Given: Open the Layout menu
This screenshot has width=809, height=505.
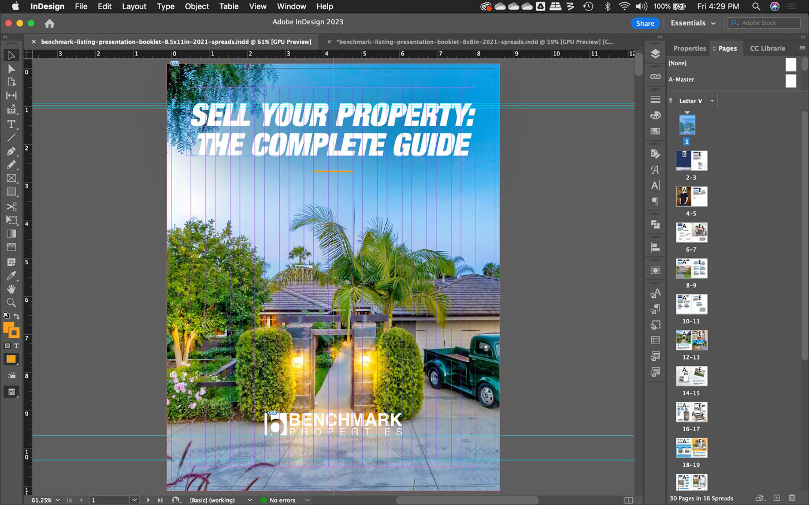Looking at the screenshot, I should (134, 6).
